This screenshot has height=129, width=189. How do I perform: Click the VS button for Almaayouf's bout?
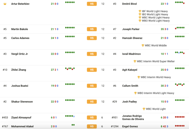92,117
